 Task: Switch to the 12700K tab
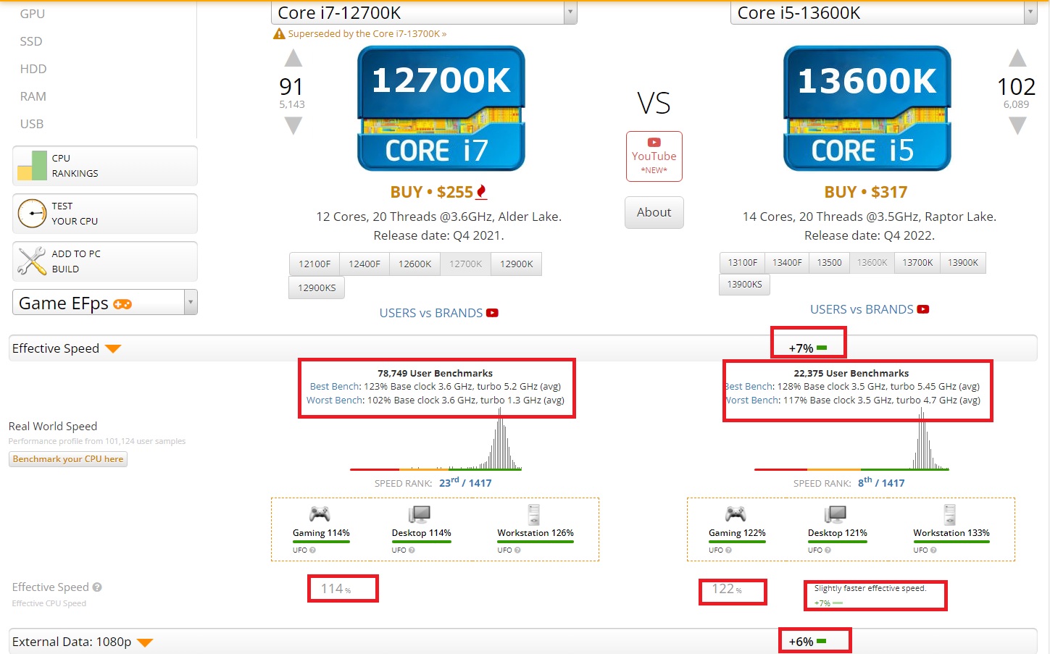point(465,264)
